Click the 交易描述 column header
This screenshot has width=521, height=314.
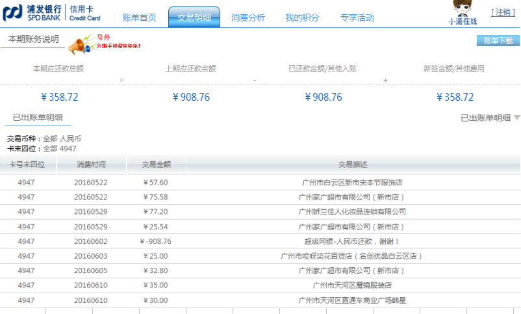[353, 164]
